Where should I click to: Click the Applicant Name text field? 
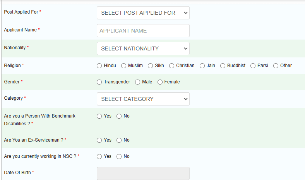pyautogui.click(x=143, y=31)
